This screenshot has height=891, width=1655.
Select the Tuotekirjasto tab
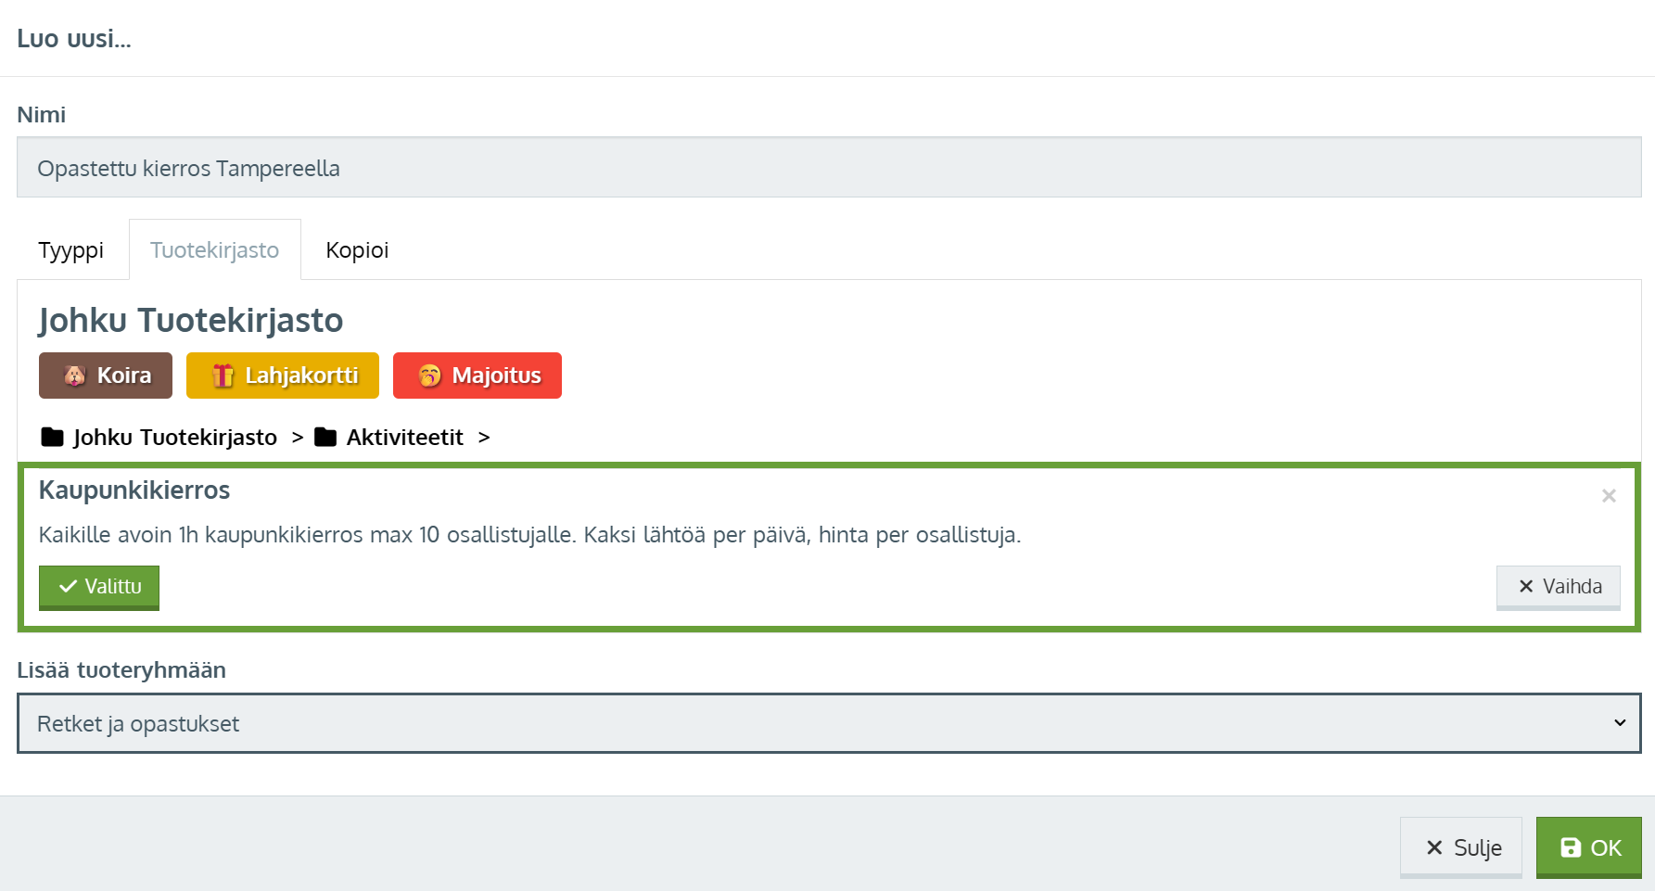click(x=214, y=250)
